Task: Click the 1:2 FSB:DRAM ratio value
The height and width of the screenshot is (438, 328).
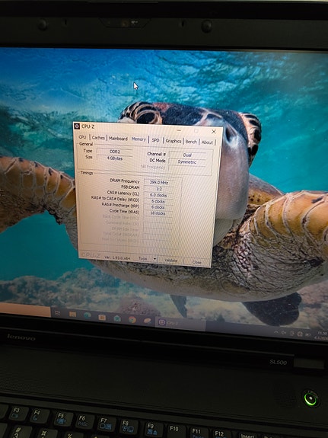Action: [159, 189]
